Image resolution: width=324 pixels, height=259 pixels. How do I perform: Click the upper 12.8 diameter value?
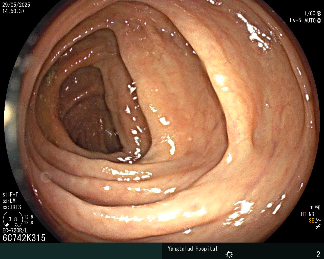pos(29,217)
